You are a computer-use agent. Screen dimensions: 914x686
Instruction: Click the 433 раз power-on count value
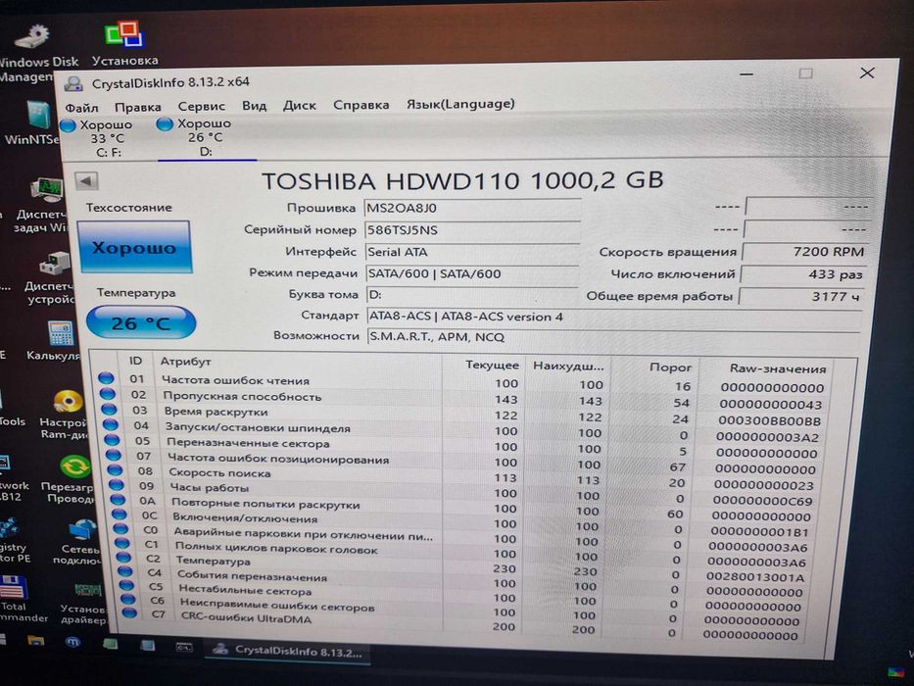[803, 274]
